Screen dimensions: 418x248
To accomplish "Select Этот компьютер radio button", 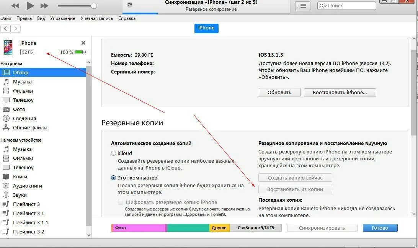I will [x=113, y=178].
